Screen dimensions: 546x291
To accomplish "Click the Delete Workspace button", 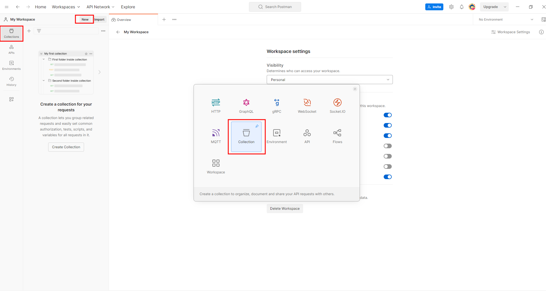I will [x=285, y=209].
